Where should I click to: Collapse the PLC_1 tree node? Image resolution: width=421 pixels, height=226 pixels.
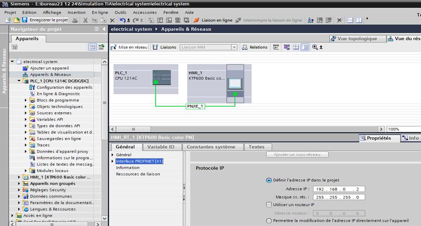click(19, 81)
